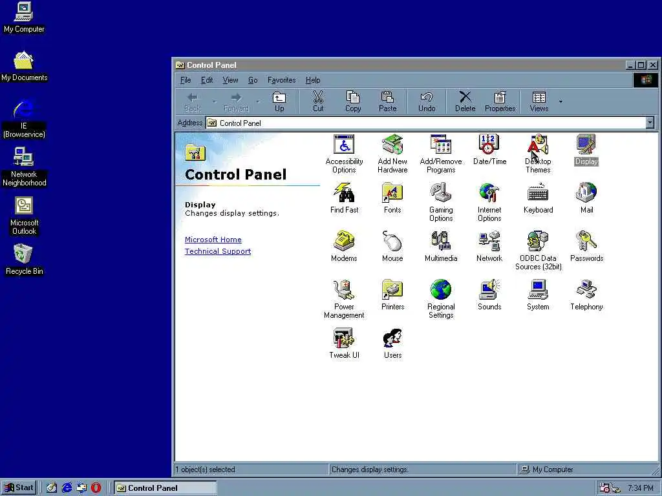
Task: Expand the Back history dropdown arrow
Action: (x=214, y=101)
